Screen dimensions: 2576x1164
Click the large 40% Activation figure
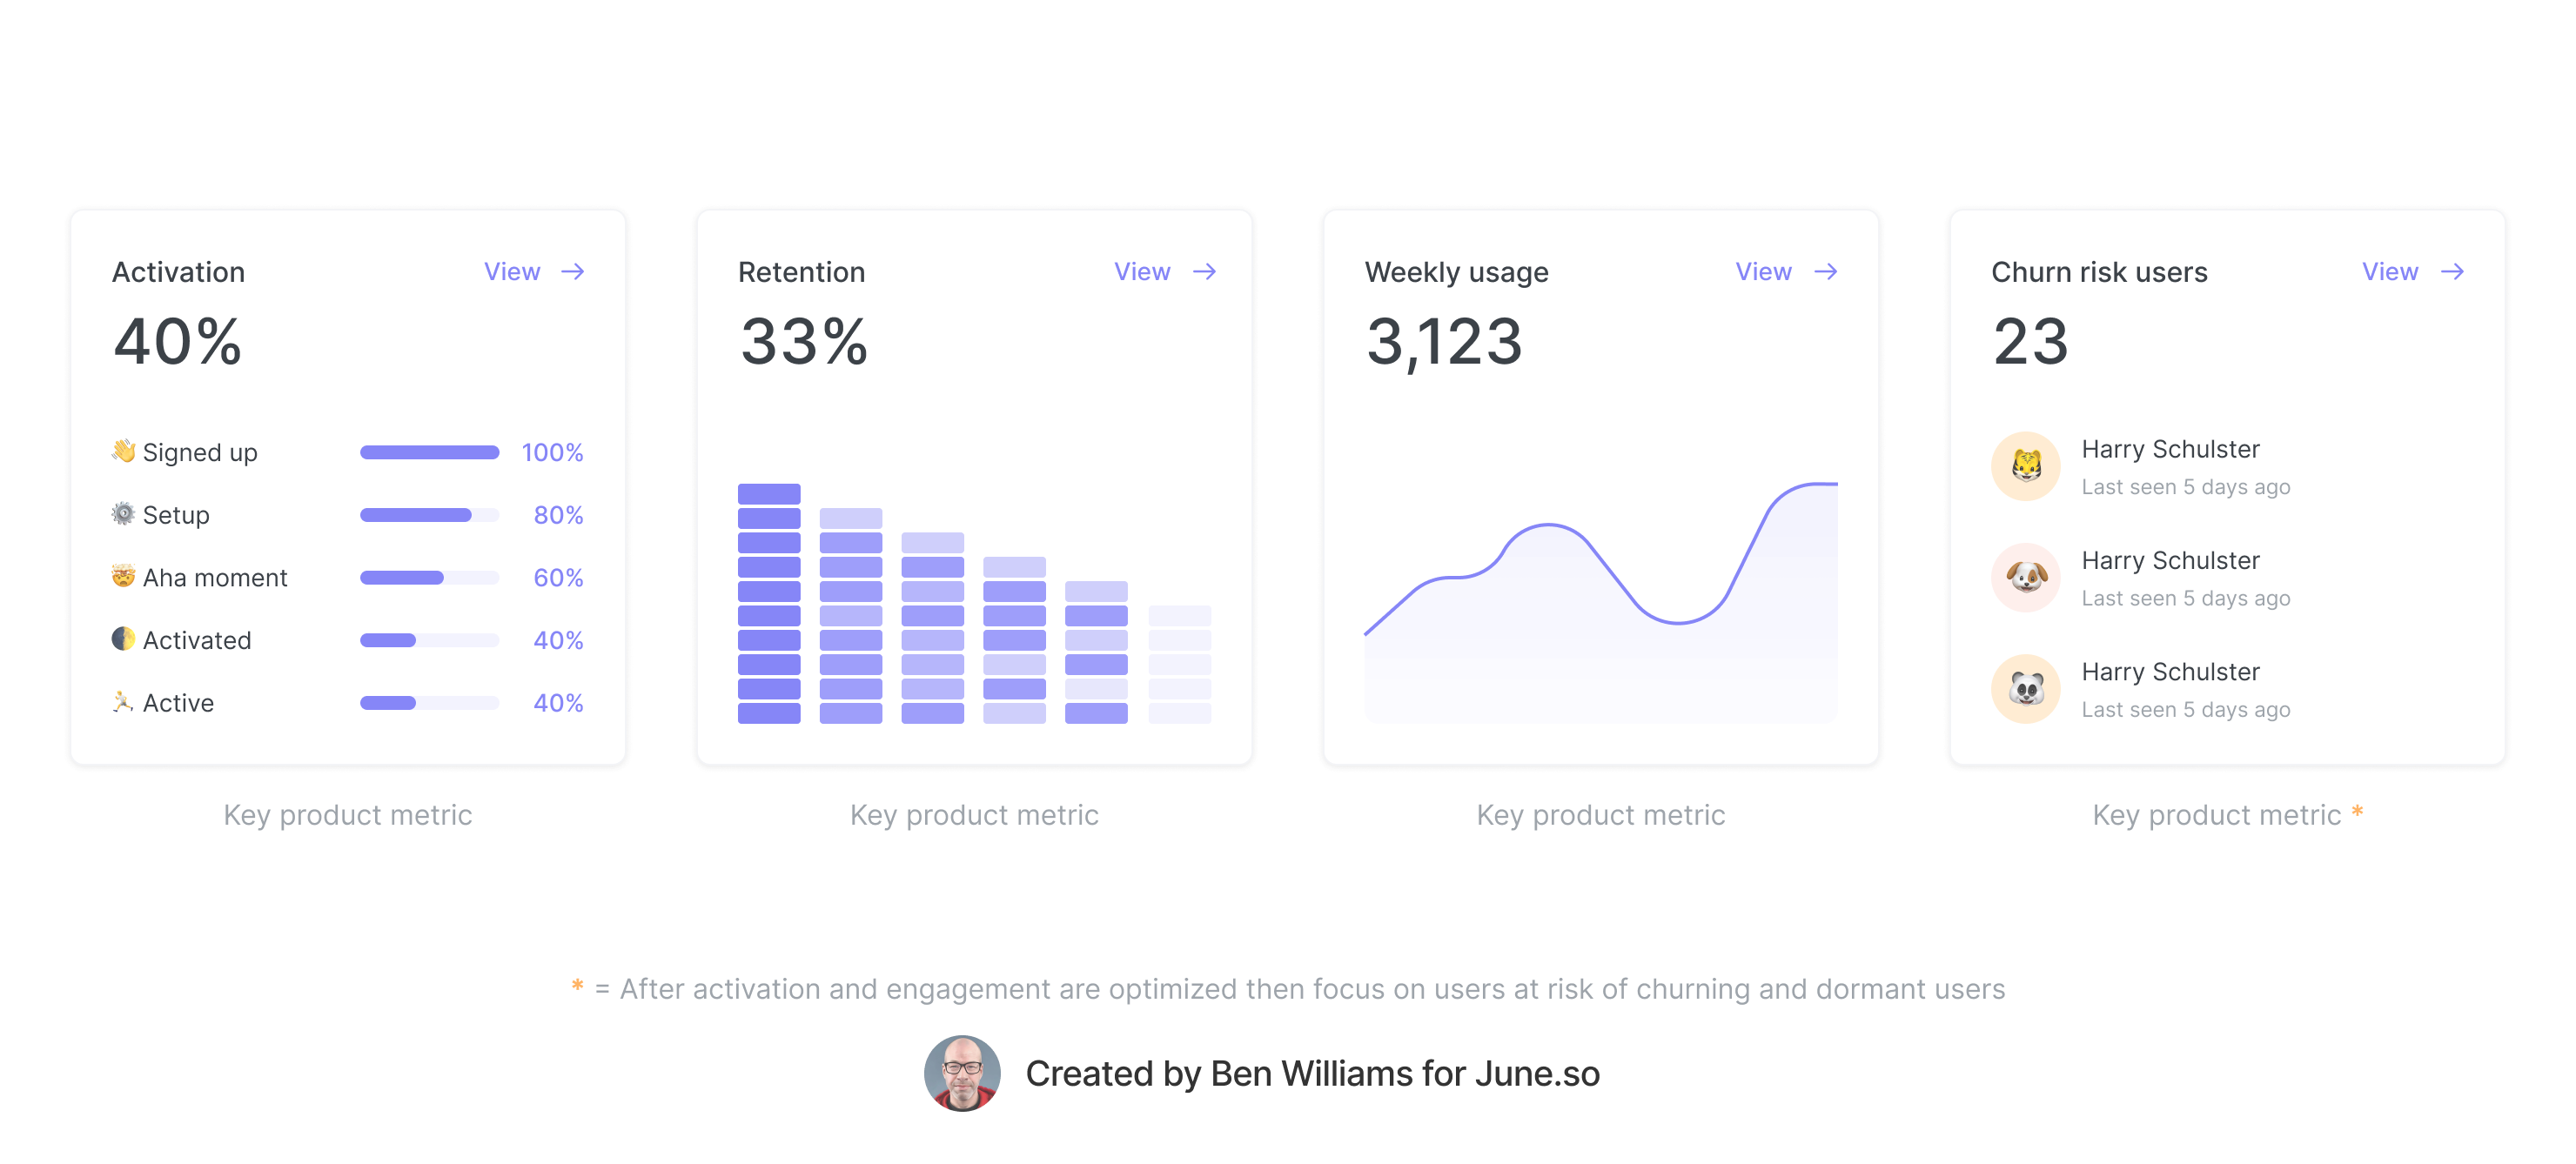[178, 342]
